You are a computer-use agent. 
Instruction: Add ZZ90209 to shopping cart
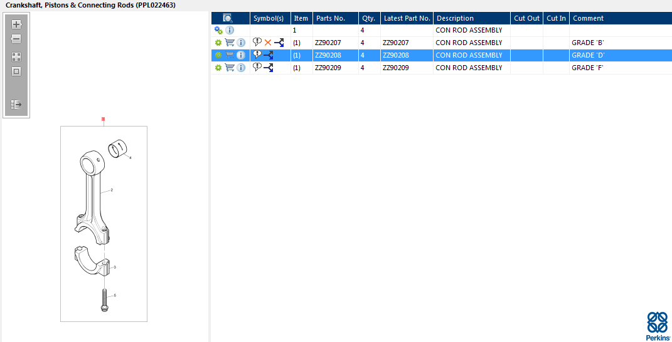pos(230,68)
